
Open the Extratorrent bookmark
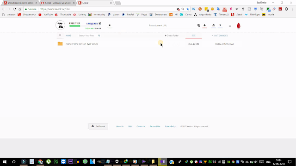[x=158, y=14]
